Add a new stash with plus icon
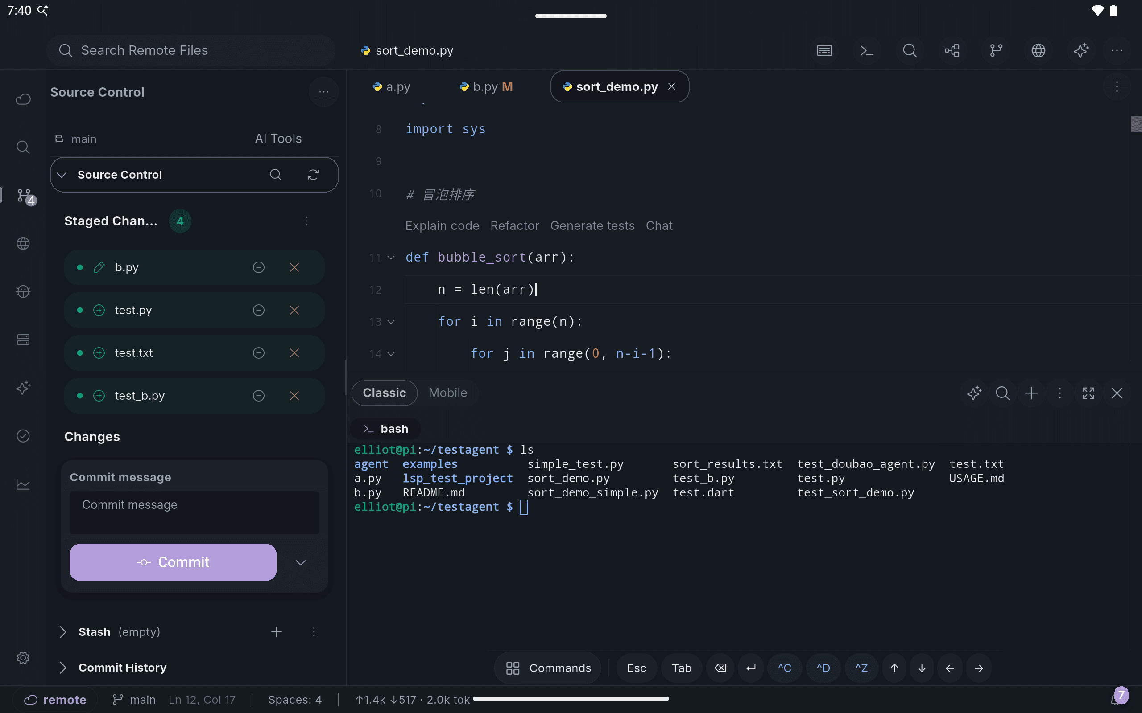The height and width of the screenshot is (713, 1142). (277, 632)
